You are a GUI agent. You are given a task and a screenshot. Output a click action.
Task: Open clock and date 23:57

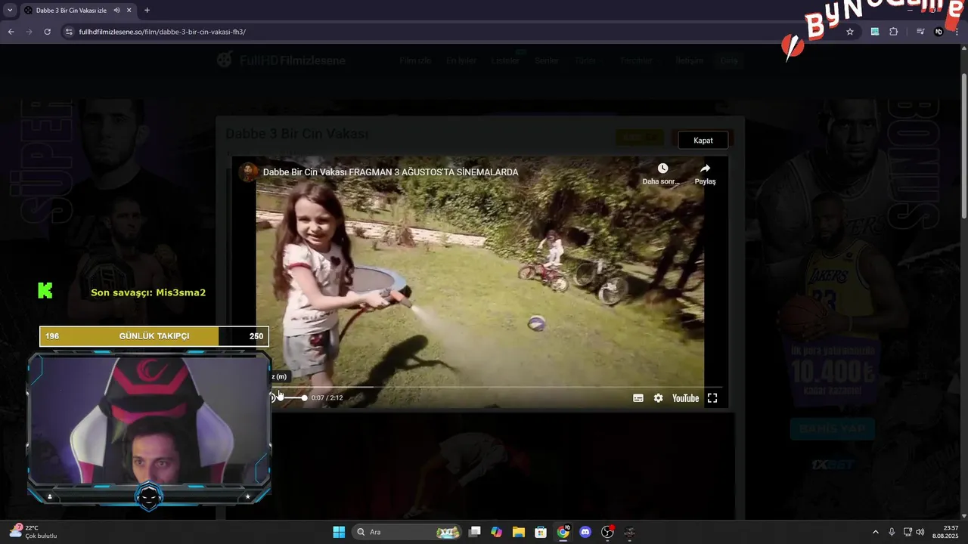click(x=946, y=532)
